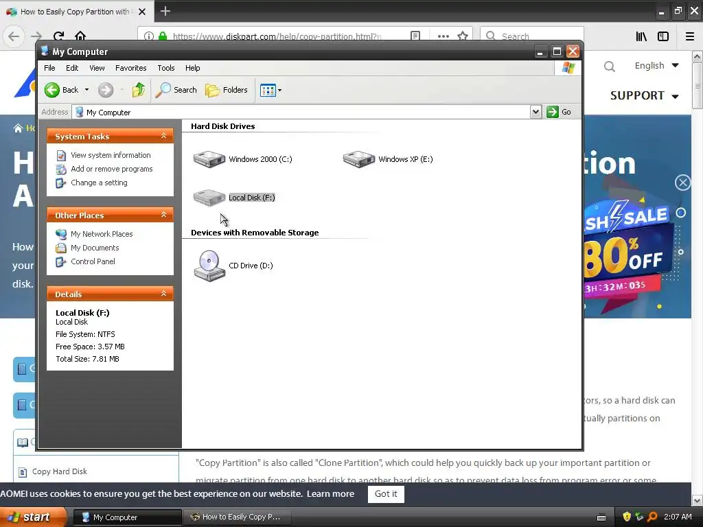703x527 pixels.
Task: Open the View menu
Action: pyautogui.click(x=97, y=68)
